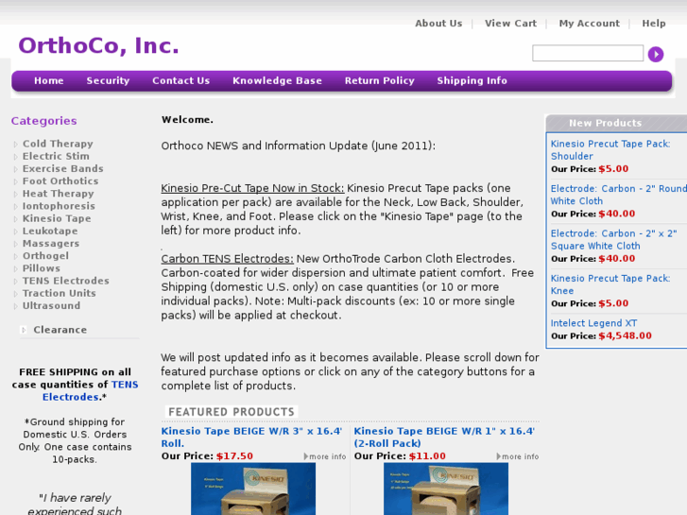Click the $17.50 featured price
Viewport: 687px width, 515px height.
click(234, 455)
